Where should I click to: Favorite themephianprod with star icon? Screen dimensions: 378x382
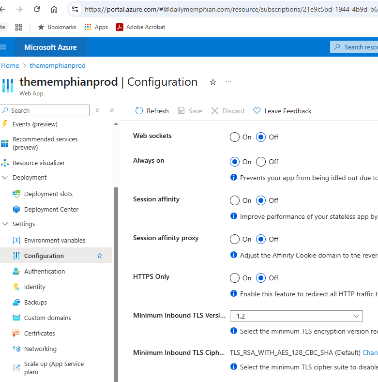click(213, 82)
